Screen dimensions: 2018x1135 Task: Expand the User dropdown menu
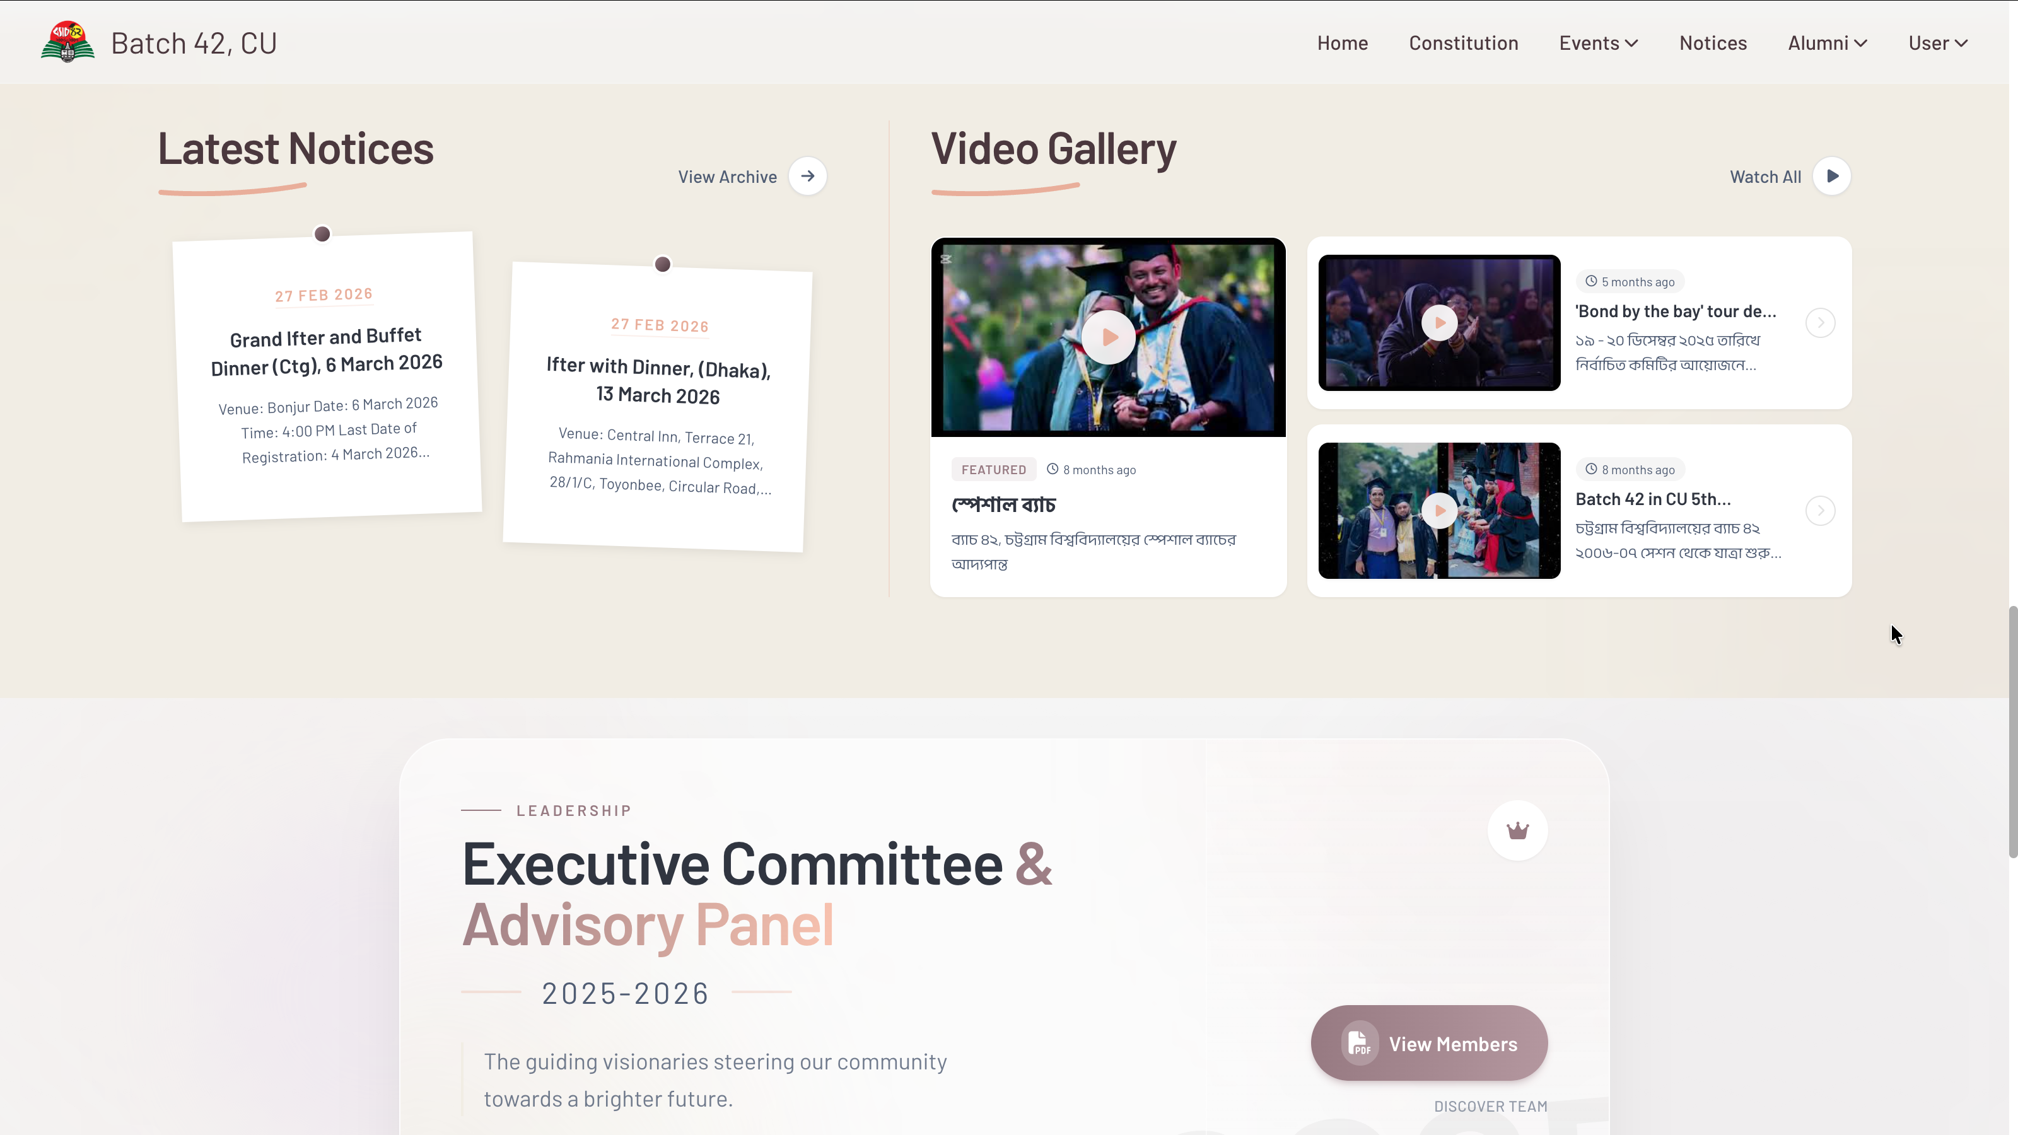[x=1938, y=43]
